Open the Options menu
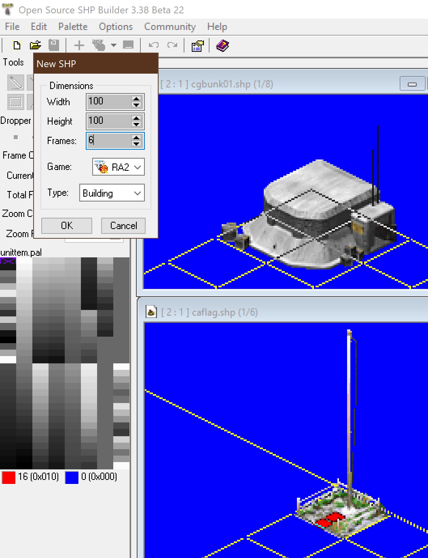 [x=116, y=27]
